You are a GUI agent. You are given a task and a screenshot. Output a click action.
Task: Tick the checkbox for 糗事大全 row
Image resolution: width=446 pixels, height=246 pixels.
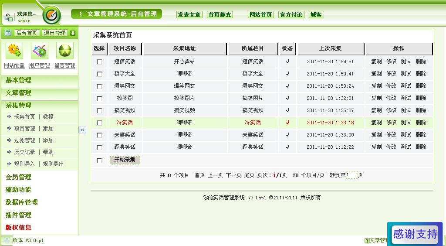point(99,74)
